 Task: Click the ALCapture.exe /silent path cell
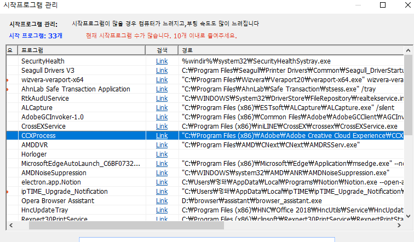(x=291, y=108)
